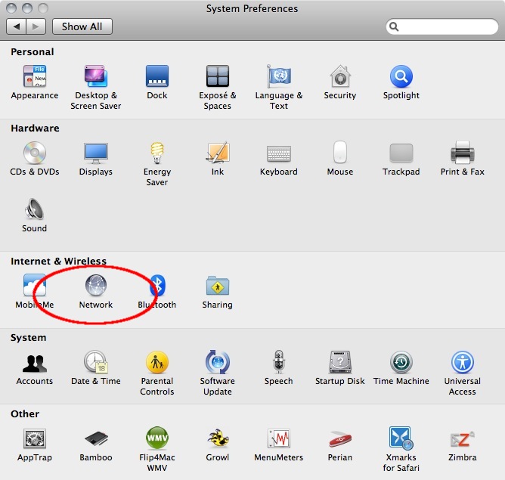Viewport: 505px width, 480px height.
Task: Click the back navigation arrow
Action: pos(17,26)
